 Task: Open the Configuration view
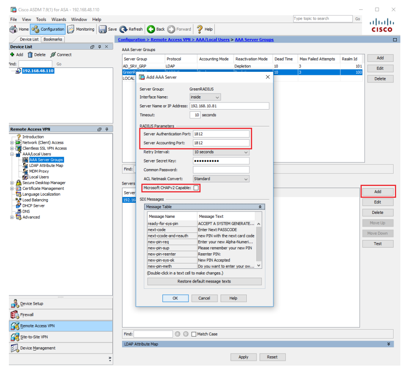point(47,29)
